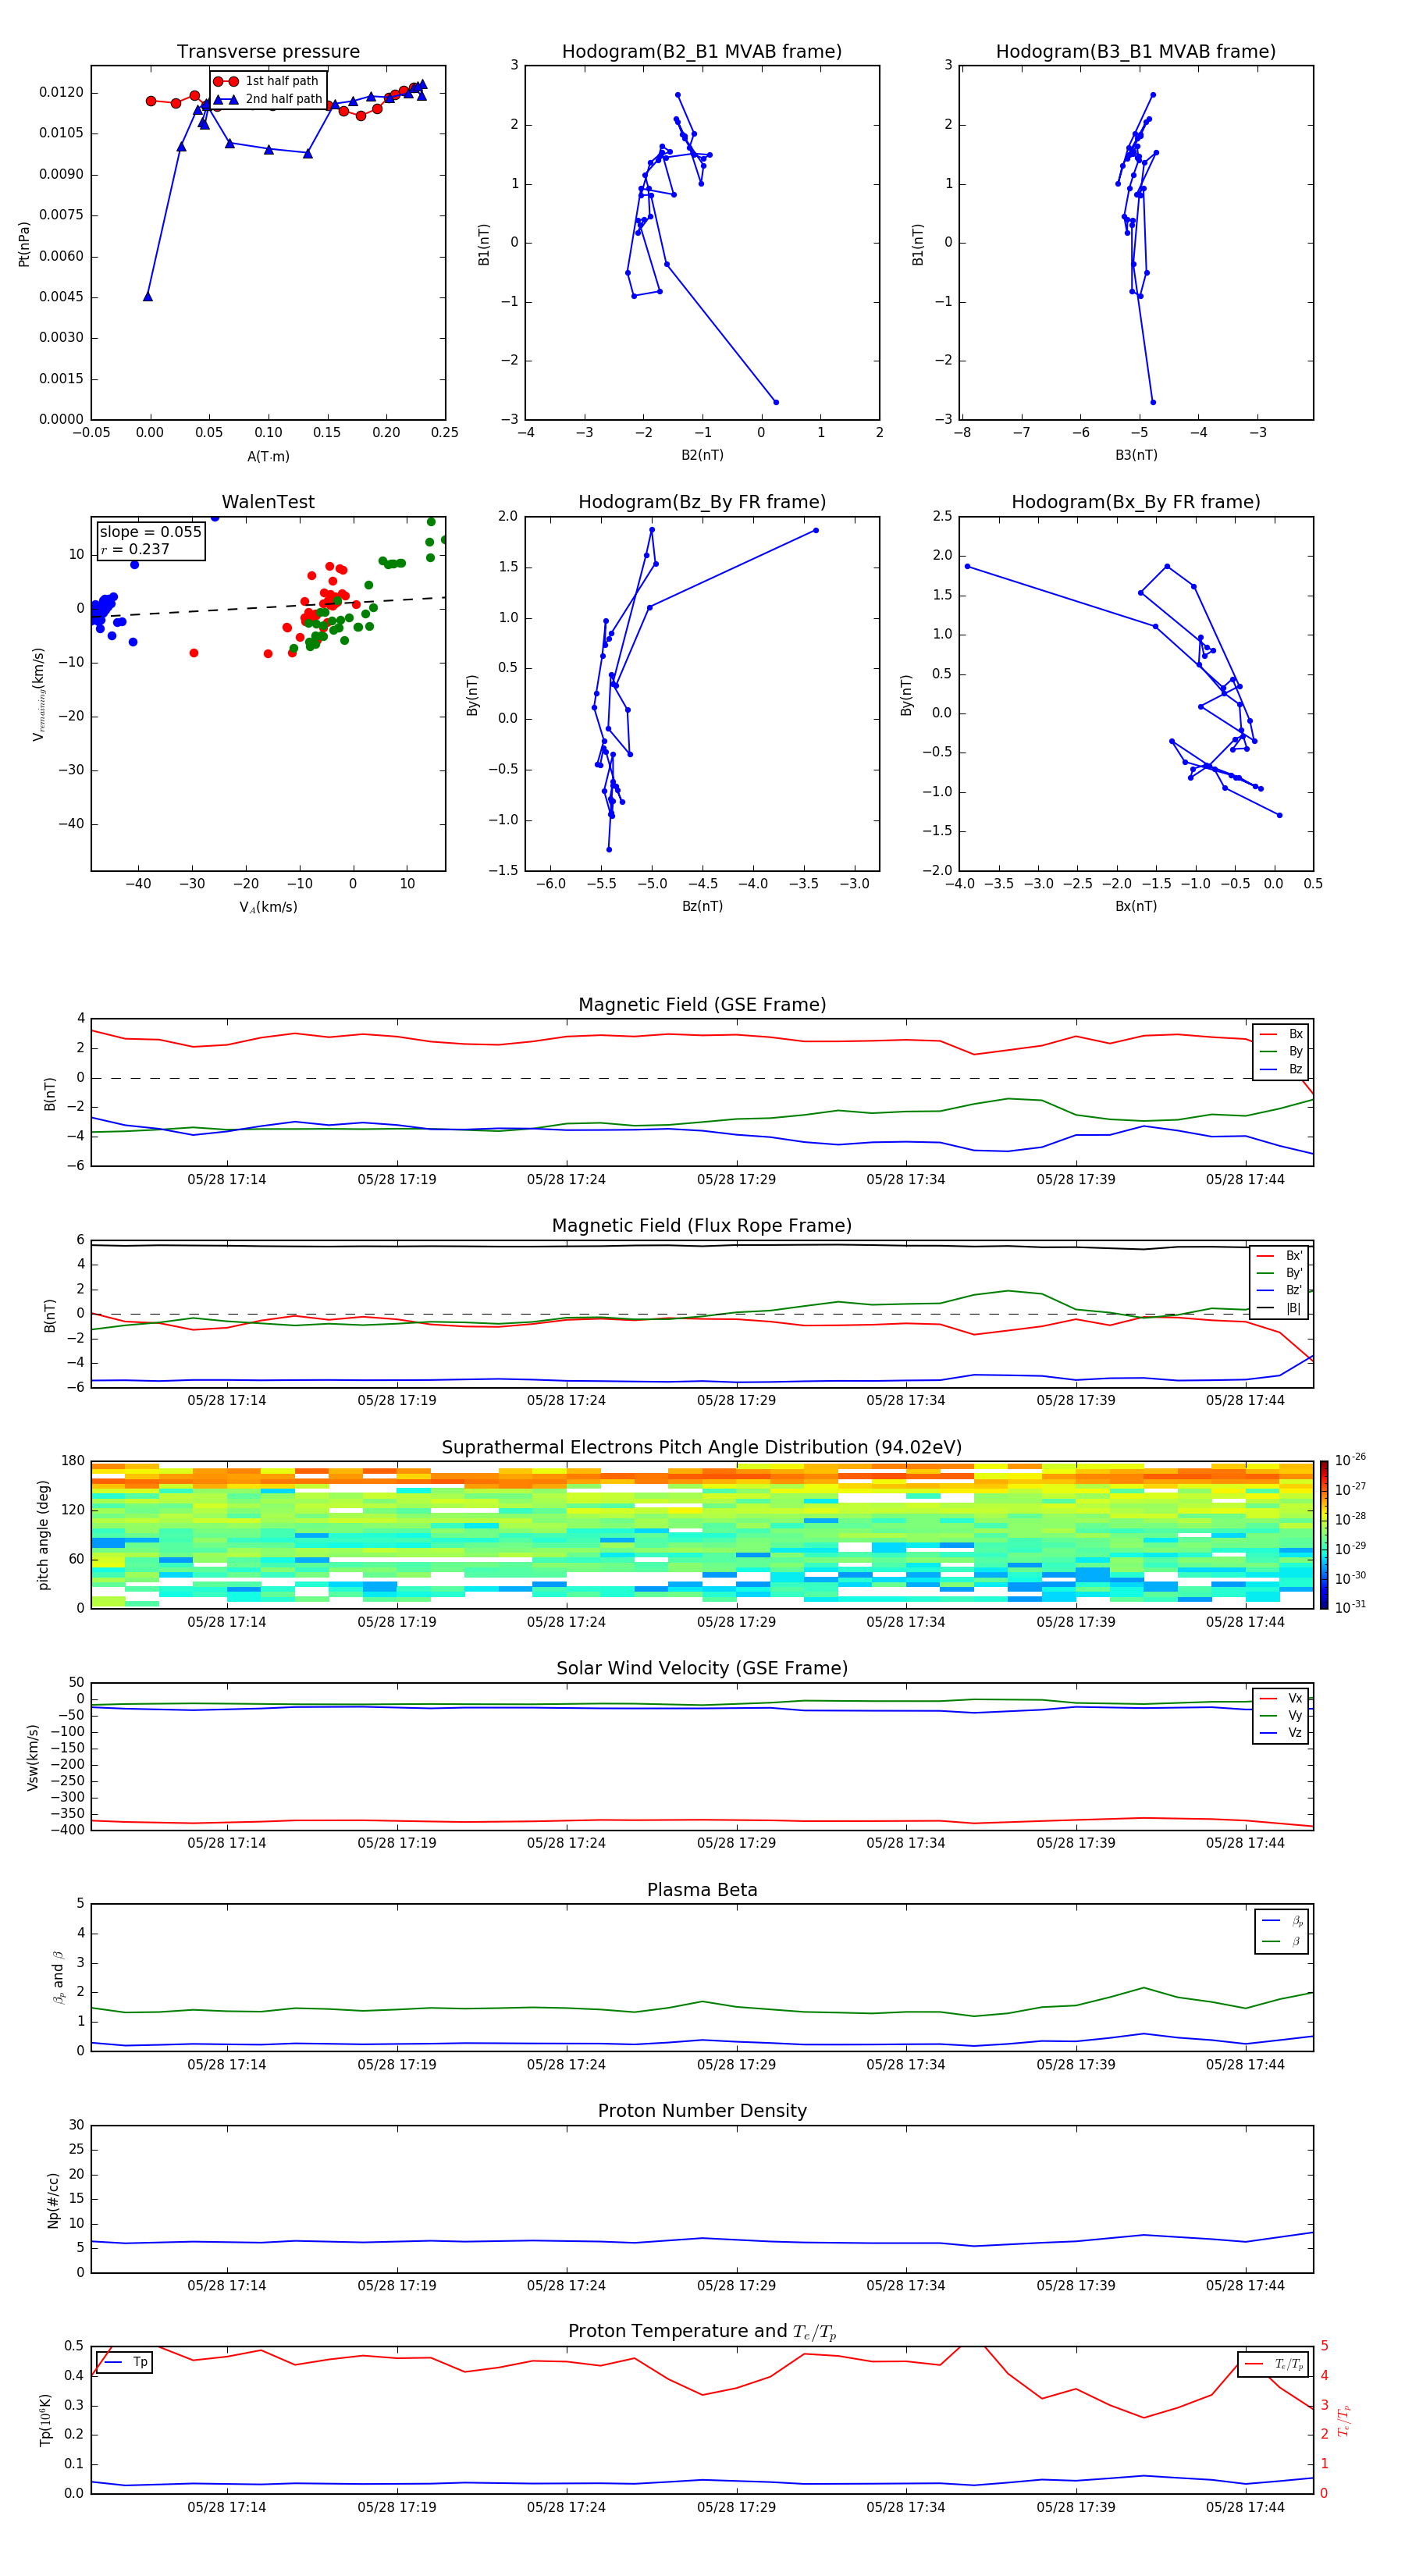Viewport: 1405px width, 2576px height.
Task: Click the 'r = 0.237' annotation
Action: [135, 549]
